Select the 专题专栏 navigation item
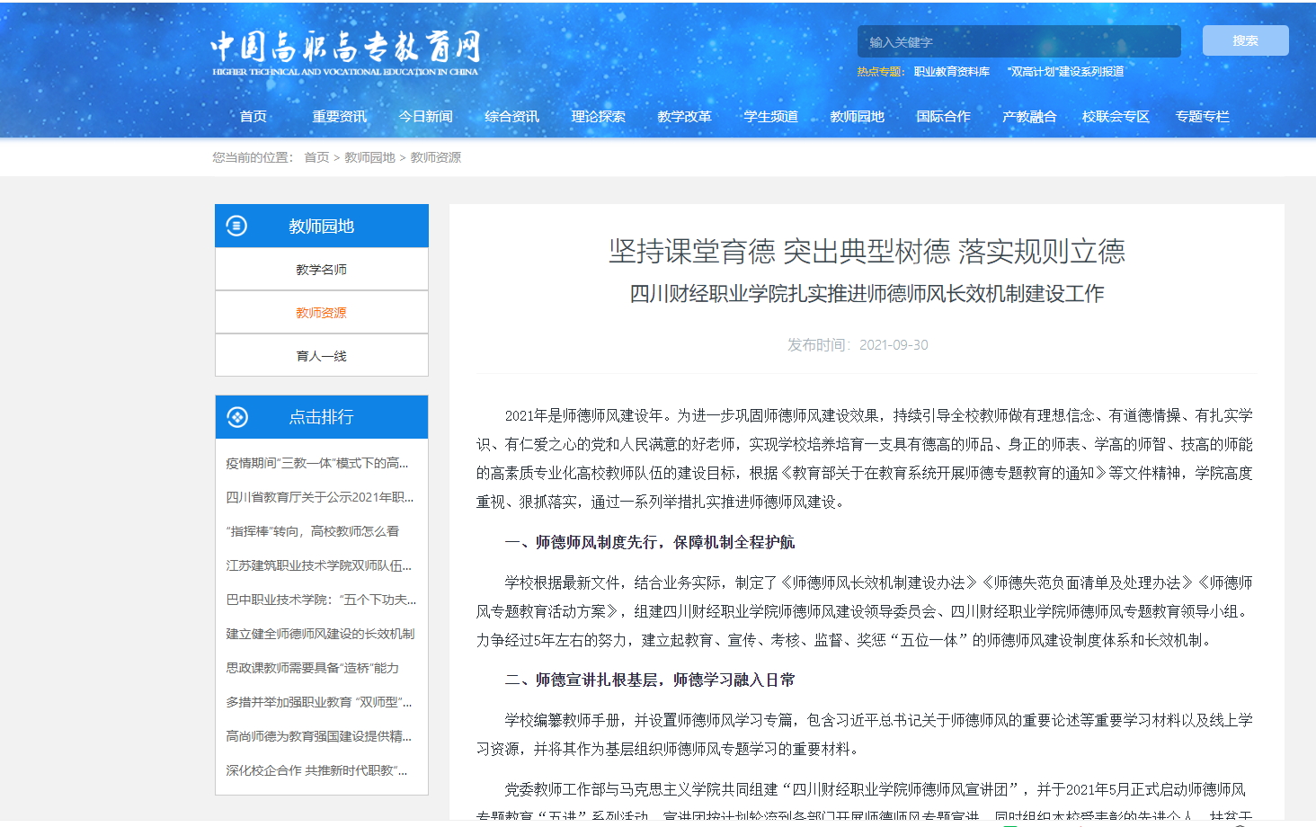1316x827 pixels. click(1203, 116)
